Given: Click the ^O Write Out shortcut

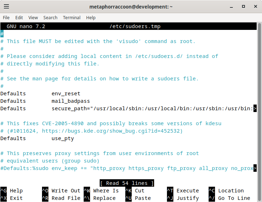Looking at the screenshot, I should click(61, 191).
